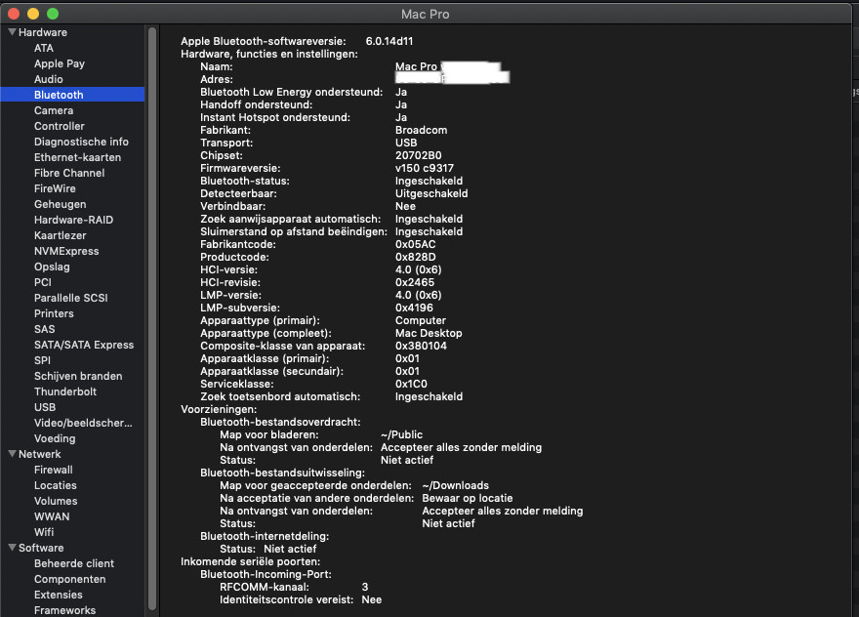Click the ~/Downloads folder path
Screen dimensions: 859x617
(x=455, y=485)
